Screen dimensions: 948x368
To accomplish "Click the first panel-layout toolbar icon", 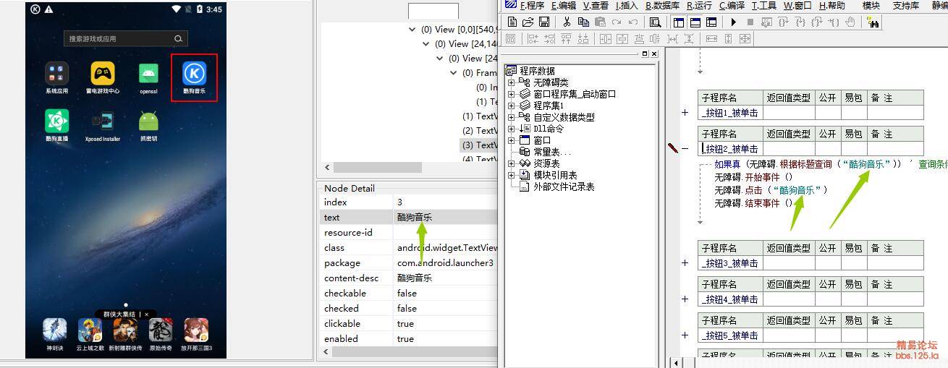I will [679, 22].
